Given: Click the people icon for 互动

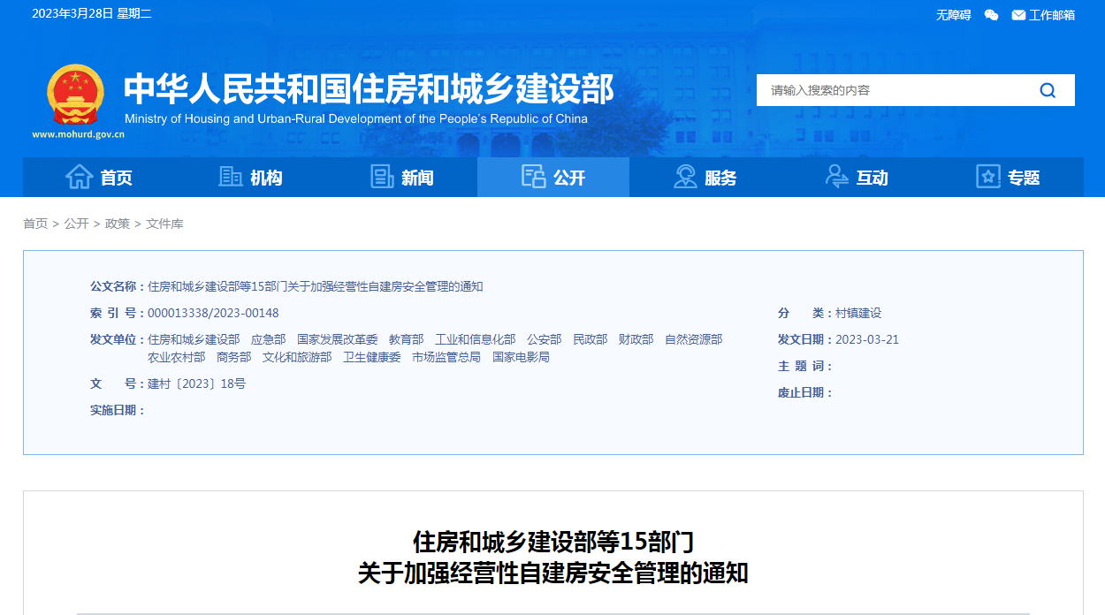Looking at the screenshot, I should [x=836, y=177].
